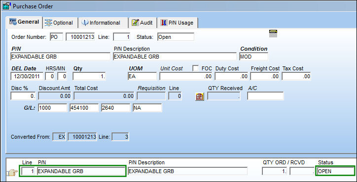Click the Unit Cost field
The width and height of the screenshot is (357, 182).
point(186,76)
